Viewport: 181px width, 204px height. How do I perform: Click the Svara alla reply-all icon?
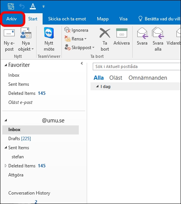[x=158, y=33]
